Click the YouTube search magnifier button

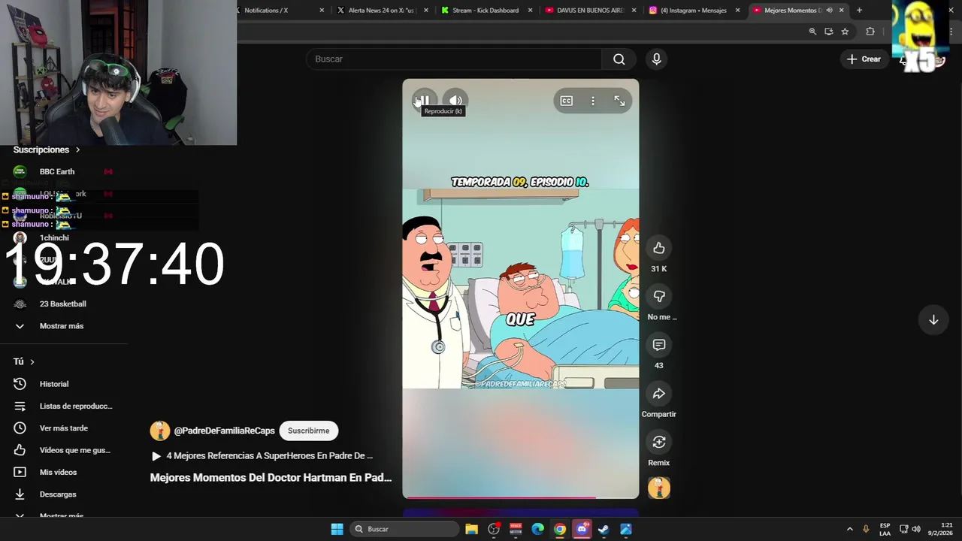(x=619, y=59)
